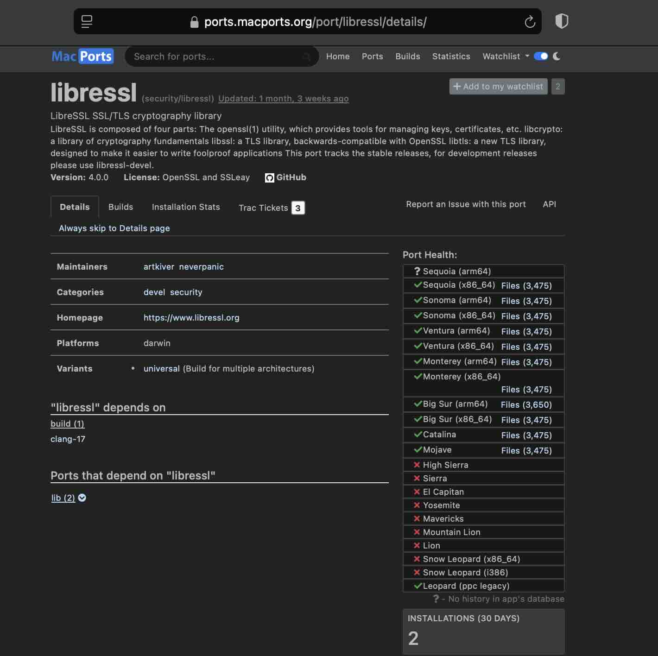Open maintainer neverpanic's page
The height and width of the screenshot is (656, 658).
[x=202, y=267]
